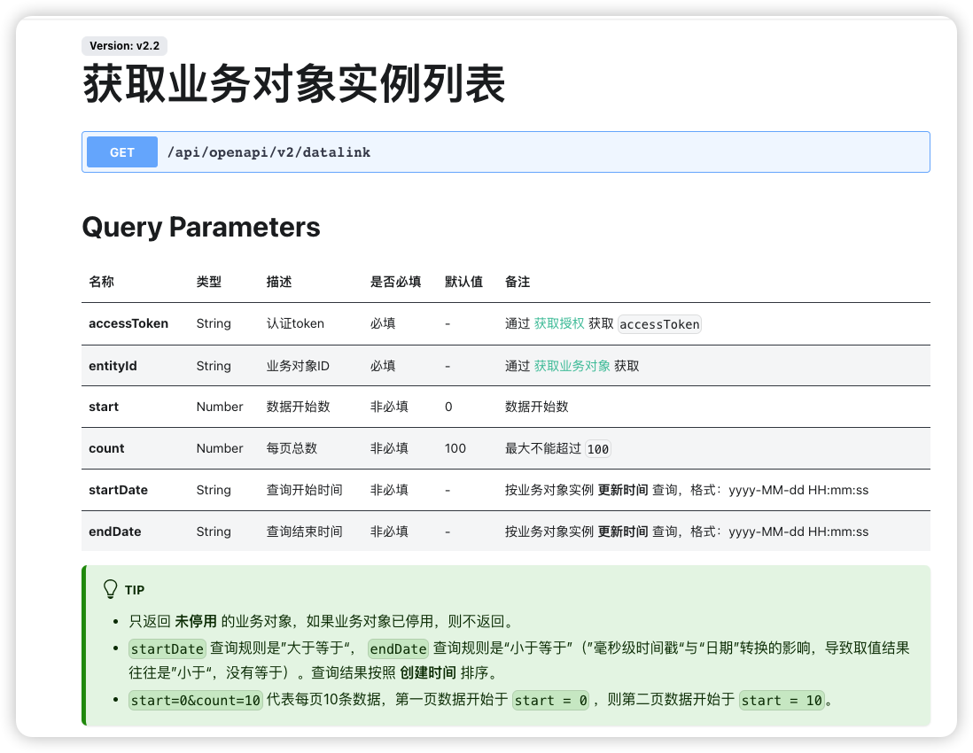Image resolution: width=973 pixels, height=753 pixels.
Task: Click the endDate code tag in the tip
Action: point(399,648)
